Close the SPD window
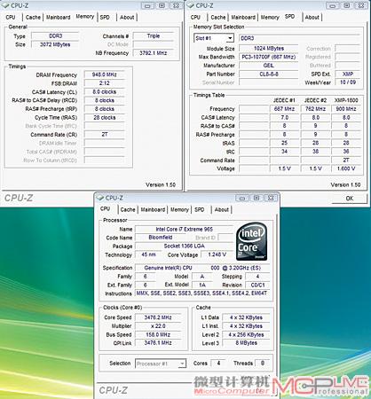The height and width of the screenshot is (399, 371). pyautogui.click(x=361, y=5)
